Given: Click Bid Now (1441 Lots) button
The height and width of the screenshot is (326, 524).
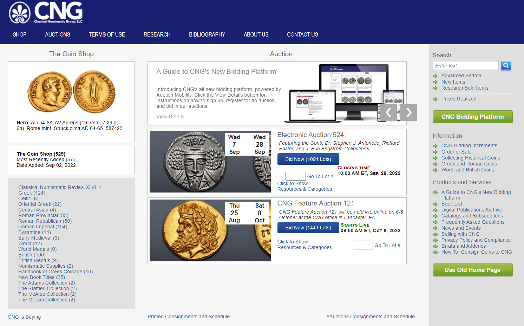Looking at the screenshot, I should click(308, 228).
